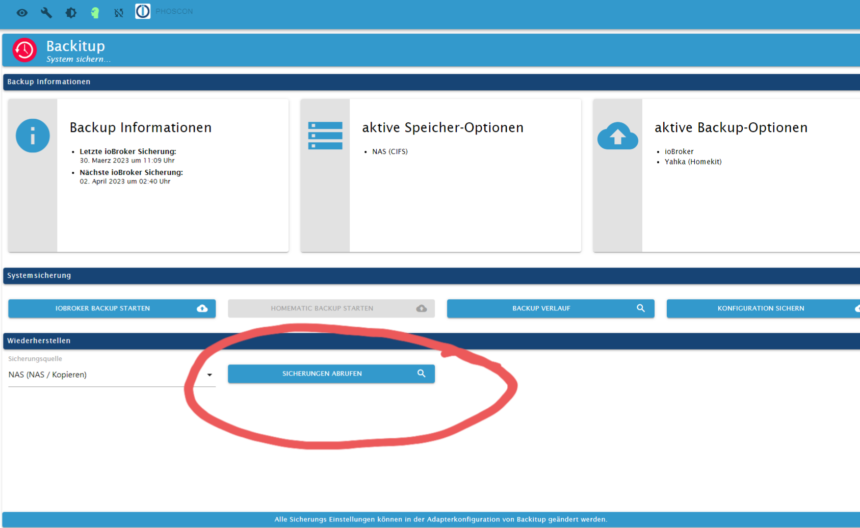Viewport: 860px width, 528px height.
Task: Open the wrench settings icon in the top toolbar
Action: 46,13
